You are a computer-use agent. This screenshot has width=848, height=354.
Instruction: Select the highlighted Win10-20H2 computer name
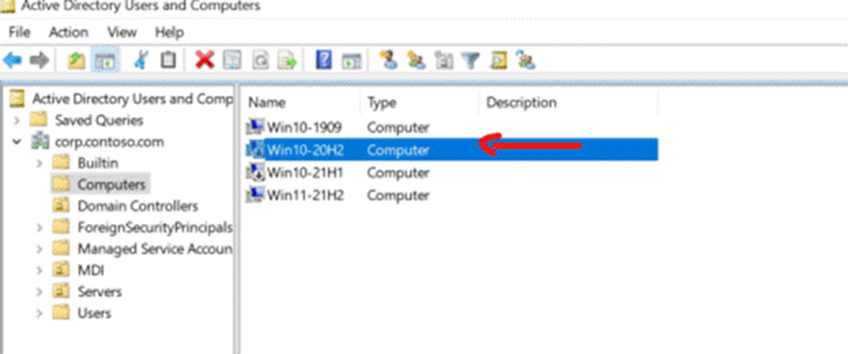tap(306, 150)
